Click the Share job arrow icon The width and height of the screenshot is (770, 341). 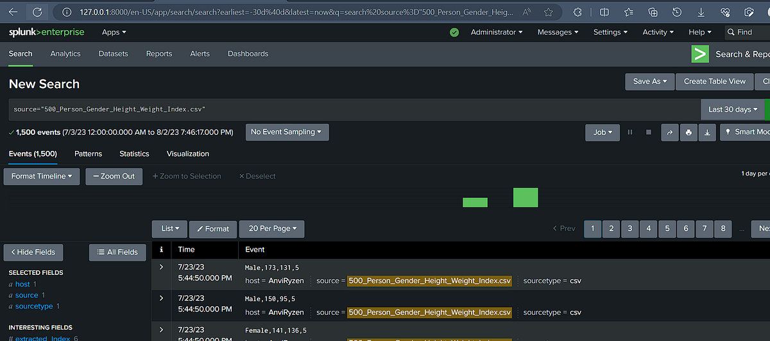click(669, 132)
